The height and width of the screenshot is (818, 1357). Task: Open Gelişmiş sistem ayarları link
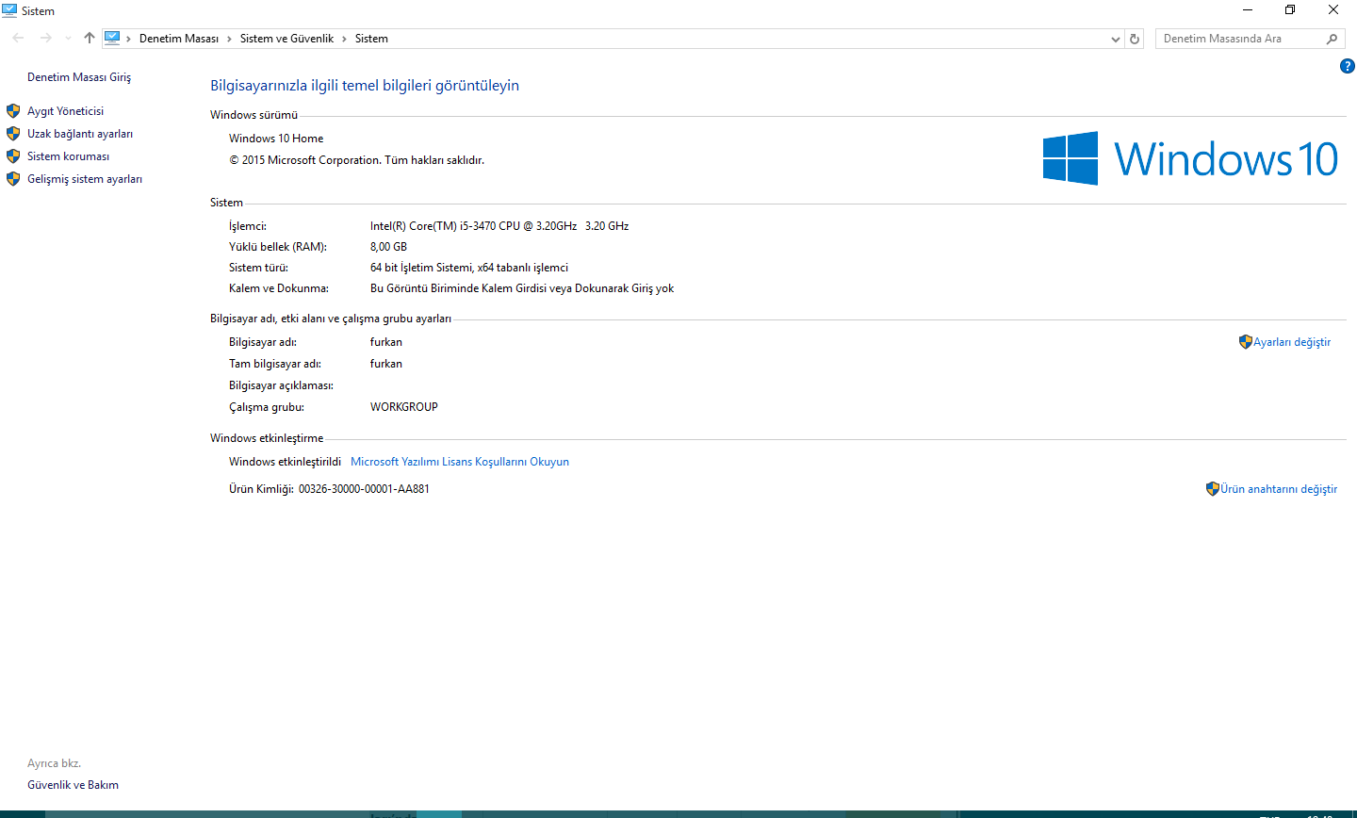[85, 179]
